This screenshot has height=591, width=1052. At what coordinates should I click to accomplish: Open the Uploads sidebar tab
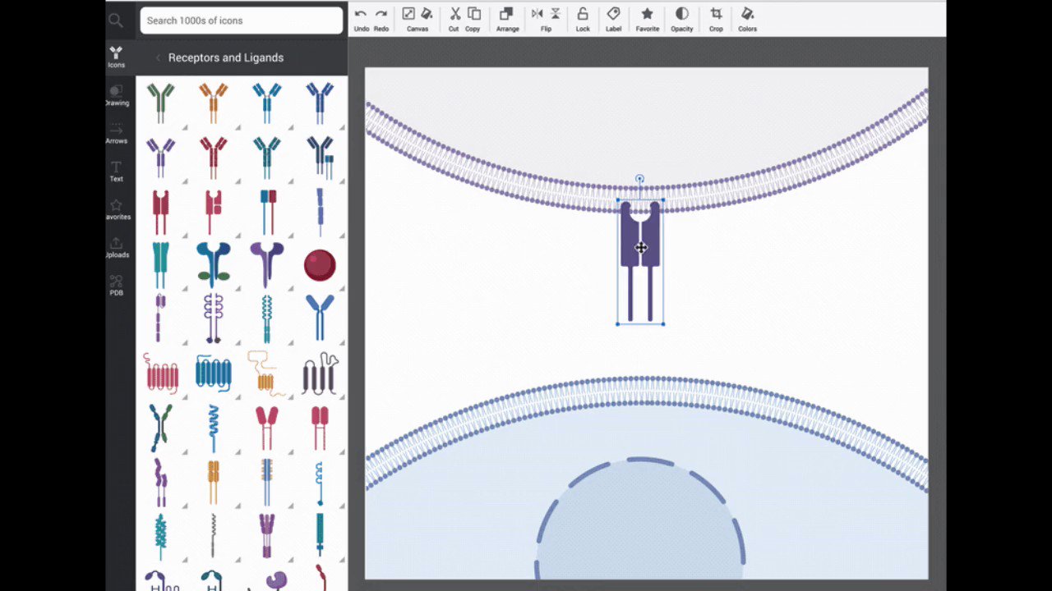[x=116, y=247]
